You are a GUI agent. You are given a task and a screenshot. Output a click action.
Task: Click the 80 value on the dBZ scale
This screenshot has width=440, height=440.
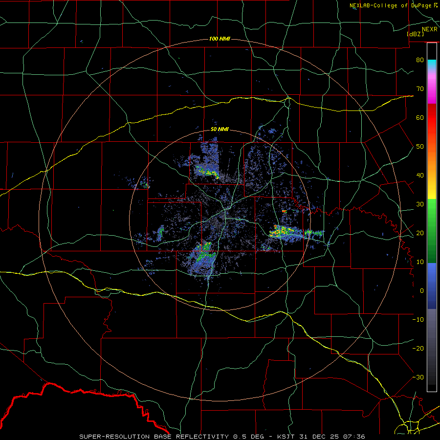coord(420,60)
